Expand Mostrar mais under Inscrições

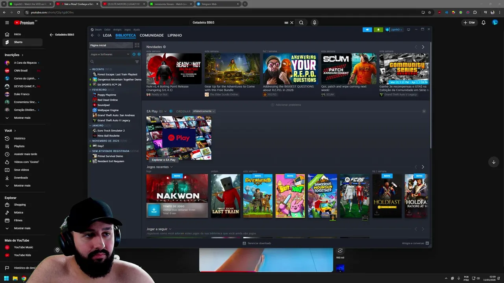(x=22, y=118)
